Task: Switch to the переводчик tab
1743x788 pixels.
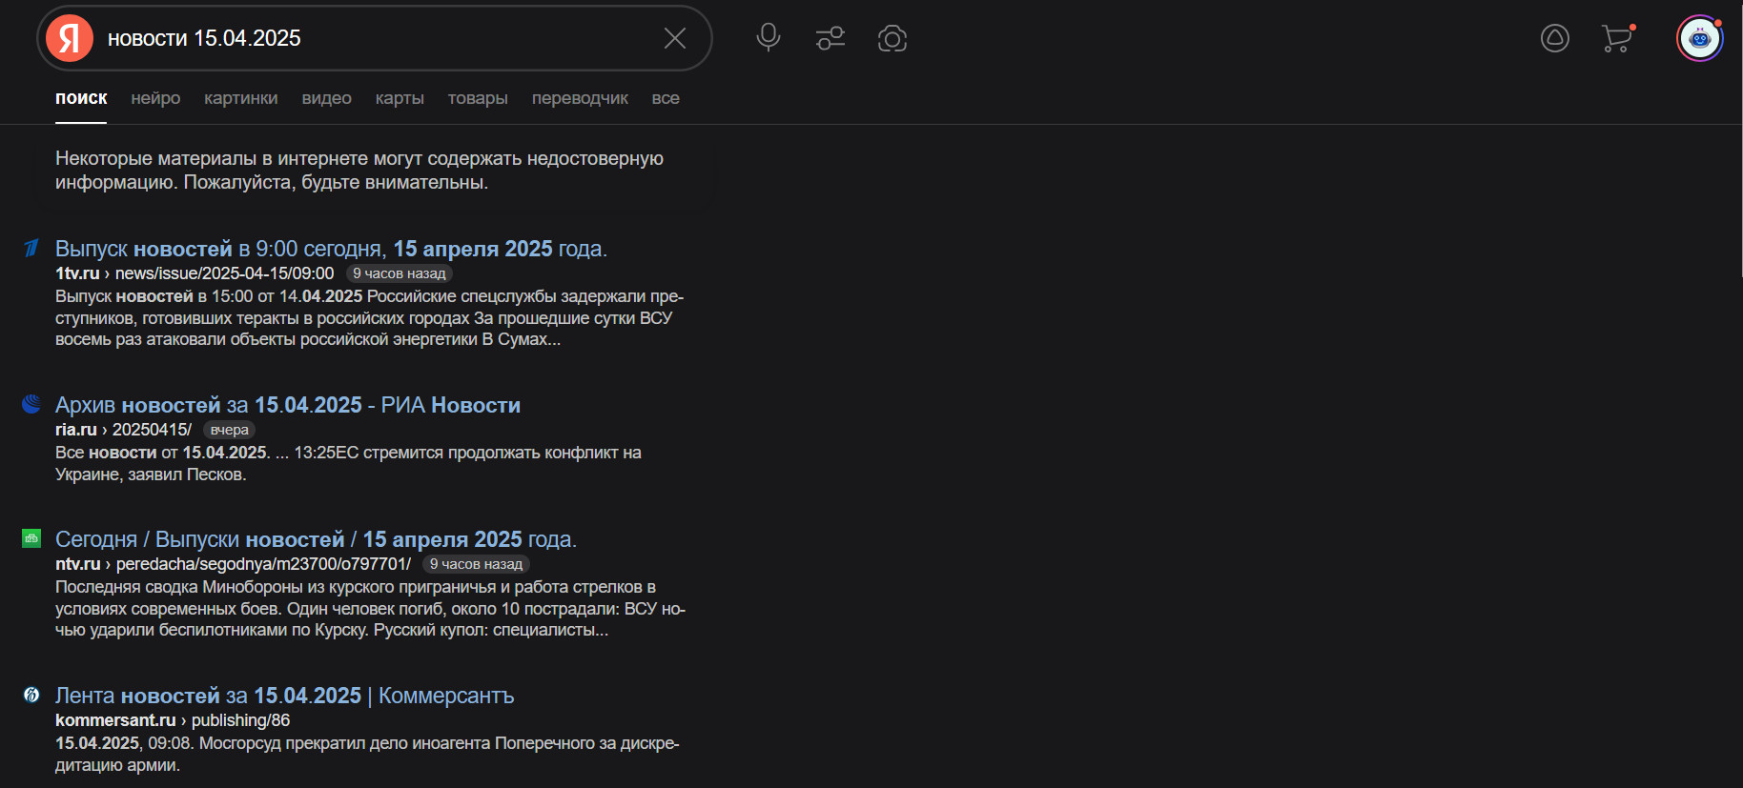Action: tap(580, 98)
